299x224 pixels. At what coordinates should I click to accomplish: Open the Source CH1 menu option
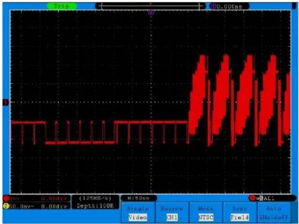172,213
